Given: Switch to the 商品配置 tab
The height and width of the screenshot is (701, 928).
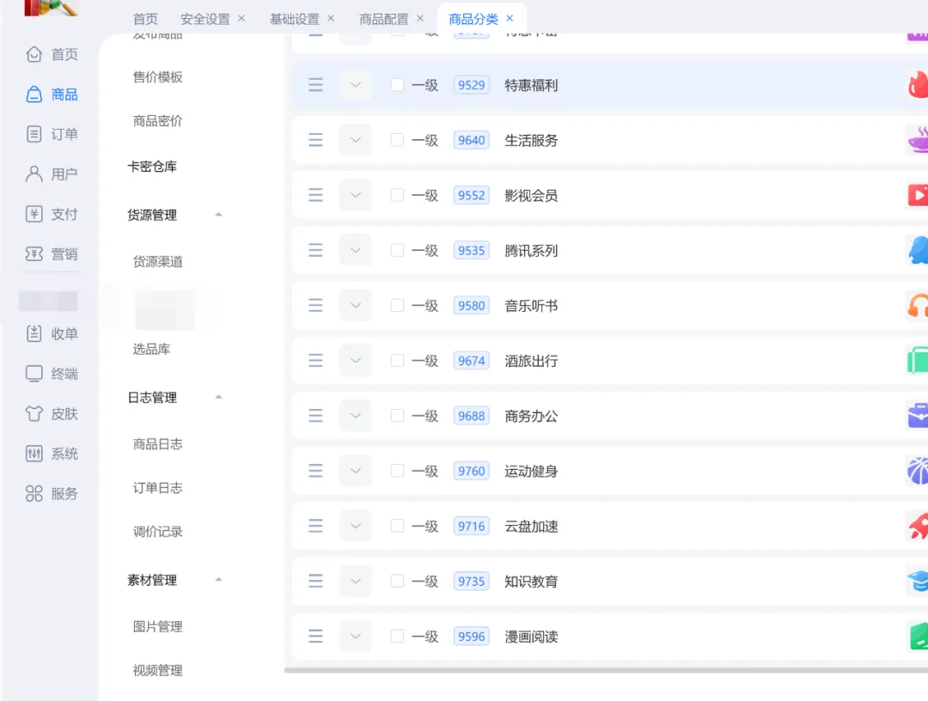Looking at the screenshot, I should [383, 19].
